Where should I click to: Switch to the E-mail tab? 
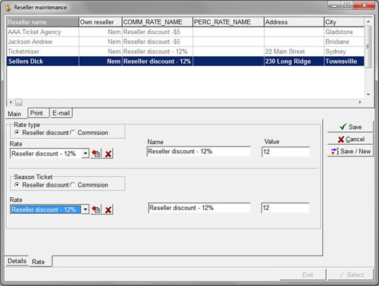coord(61,113)
